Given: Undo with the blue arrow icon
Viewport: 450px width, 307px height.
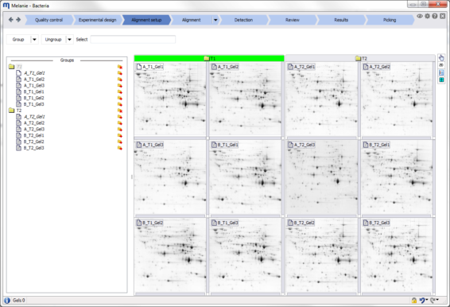Looking at the screenshot, I should coord(422,301).
